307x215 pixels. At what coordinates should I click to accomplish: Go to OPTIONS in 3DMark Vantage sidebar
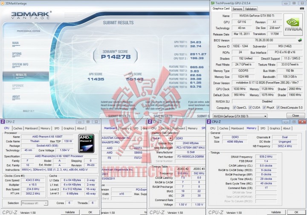click(17, 54)
